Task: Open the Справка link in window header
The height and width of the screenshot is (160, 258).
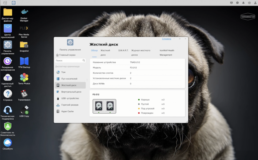Action: pos(166,39)
